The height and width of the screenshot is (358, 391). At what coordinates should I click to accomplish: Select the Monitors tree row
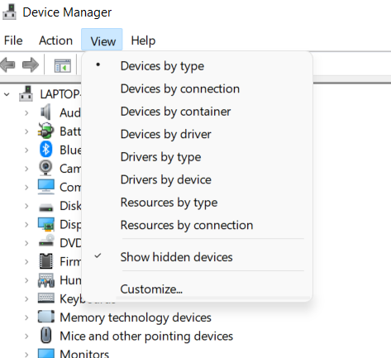coord(84,354)
